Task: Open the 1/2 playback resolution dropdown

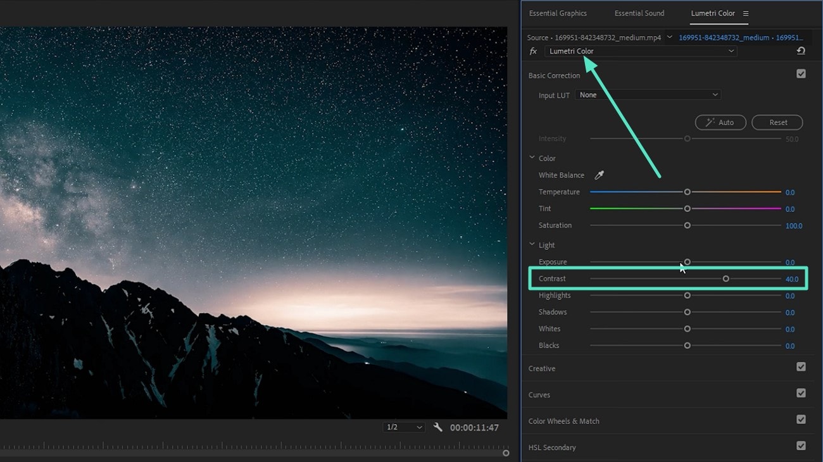Action: tap(403, 427)
